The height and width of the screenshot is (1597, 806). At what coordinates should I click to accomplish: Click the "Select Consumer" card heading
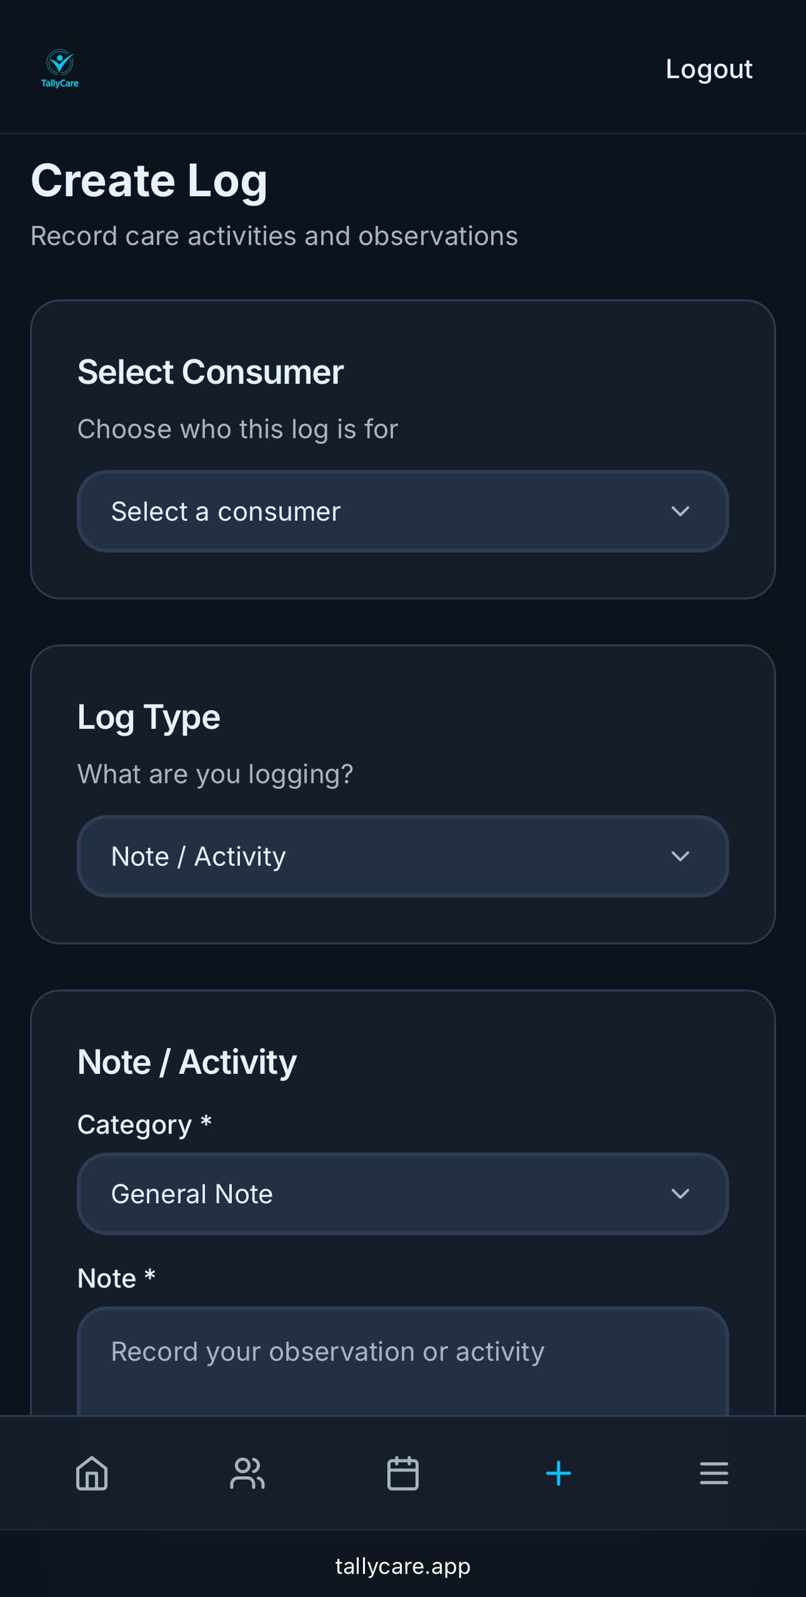click(x=211, y=372)
